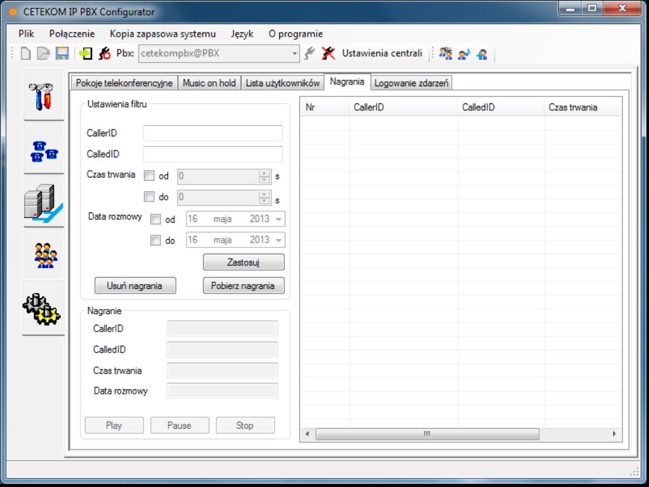
Task: Select the Nagrania tab
Action: pos(347,82)
